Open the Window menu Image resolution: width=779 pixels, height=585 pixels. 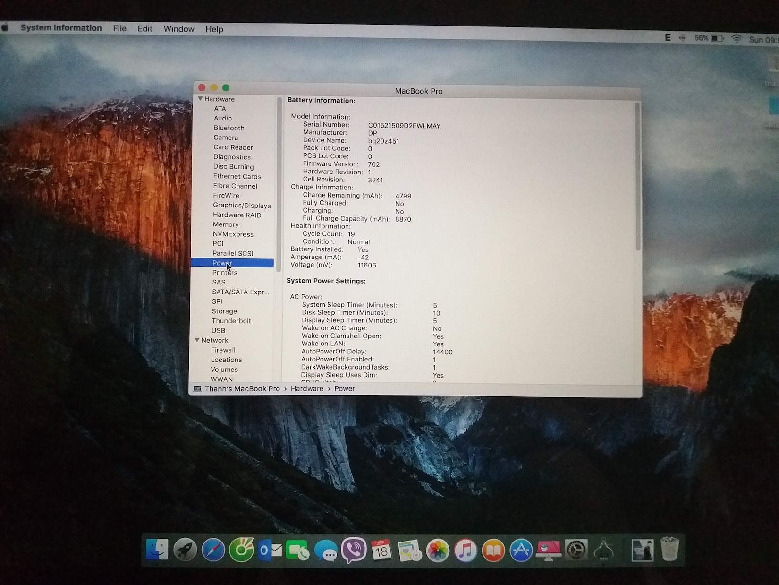tap(179, 29)
